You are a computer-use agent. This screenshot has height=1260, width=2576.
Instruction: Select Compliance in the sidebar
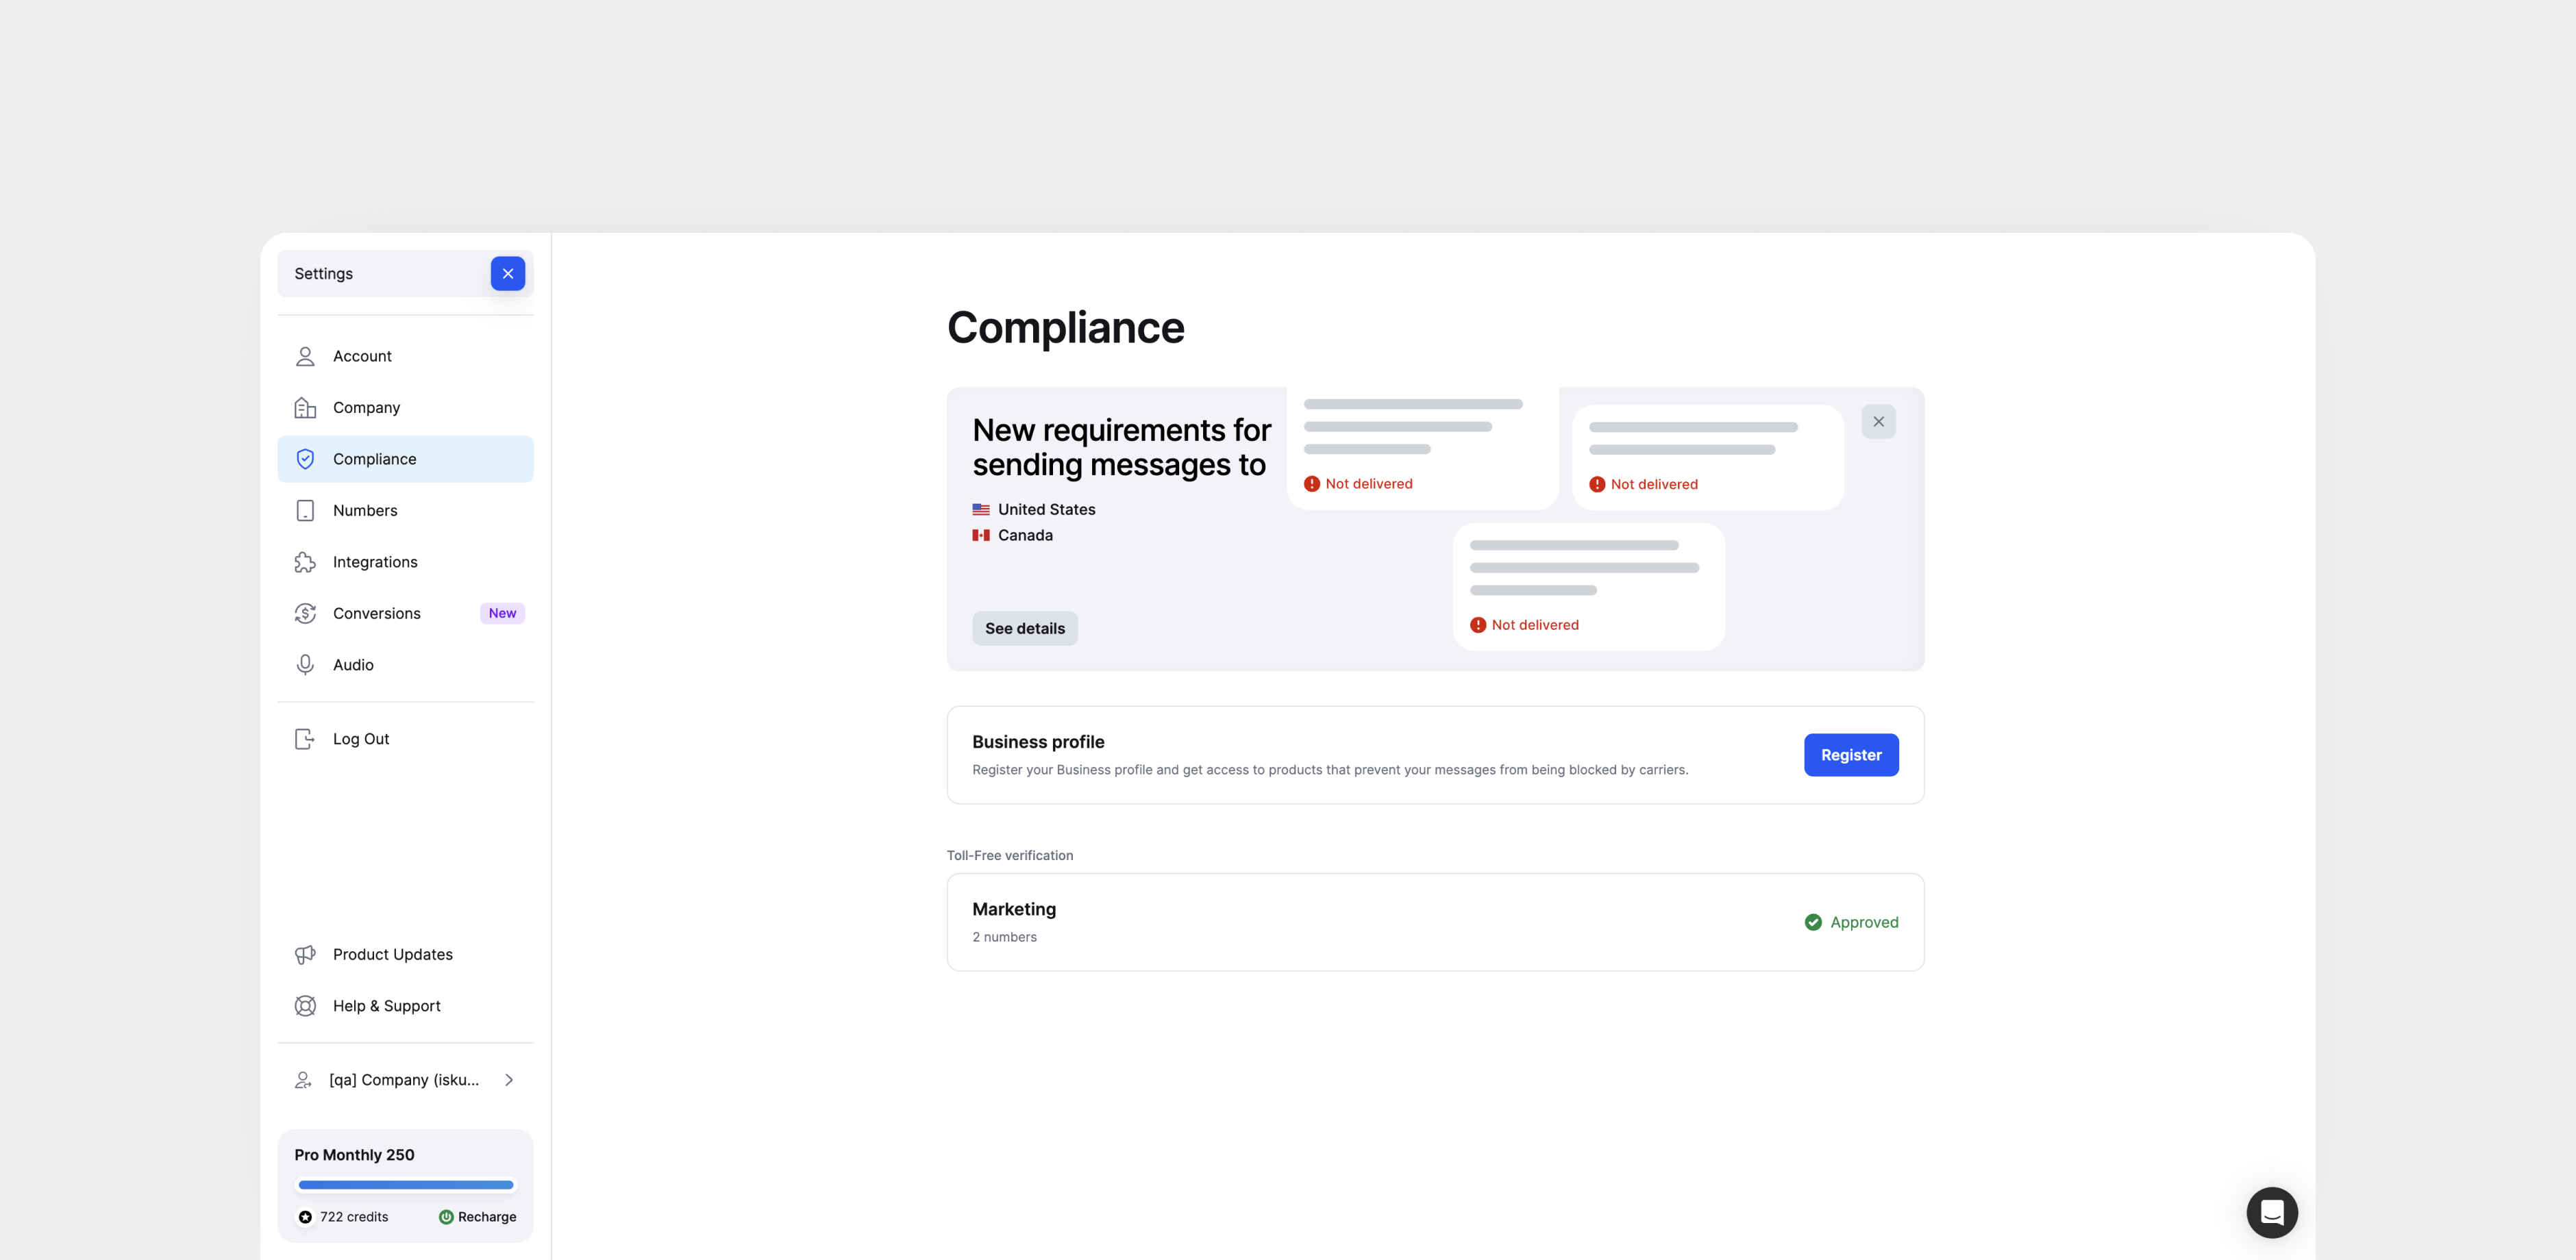(x=405, y=459)
